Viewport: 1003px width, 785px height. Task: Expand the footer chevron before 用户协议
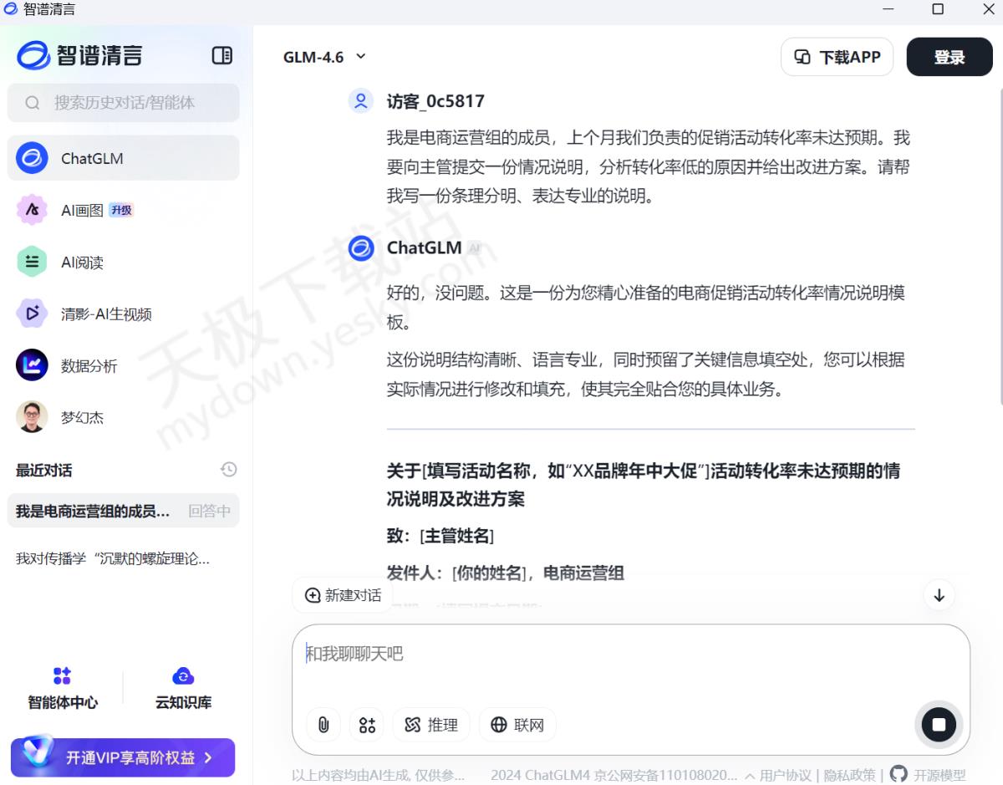tap(750, 776)
